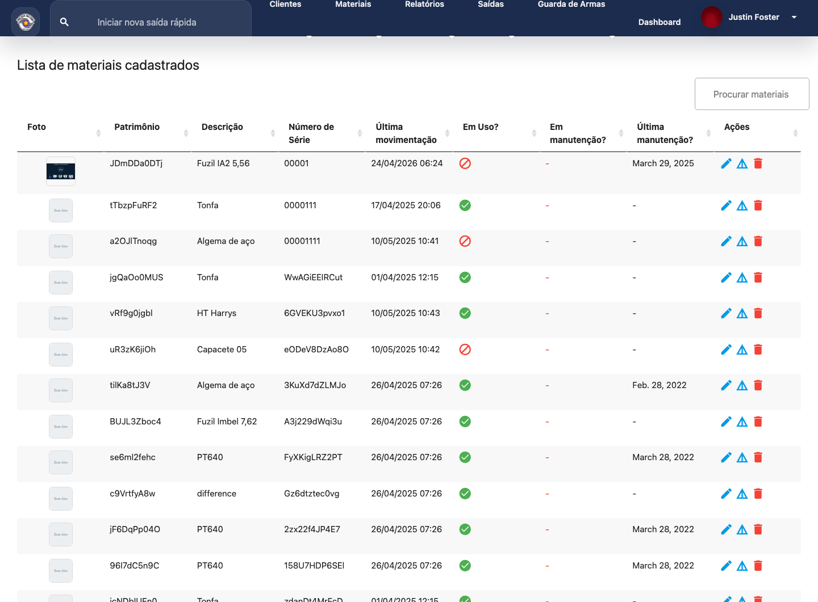
Task: Delete the tTbzpFuRF2 material
Action: coord(758,205)
